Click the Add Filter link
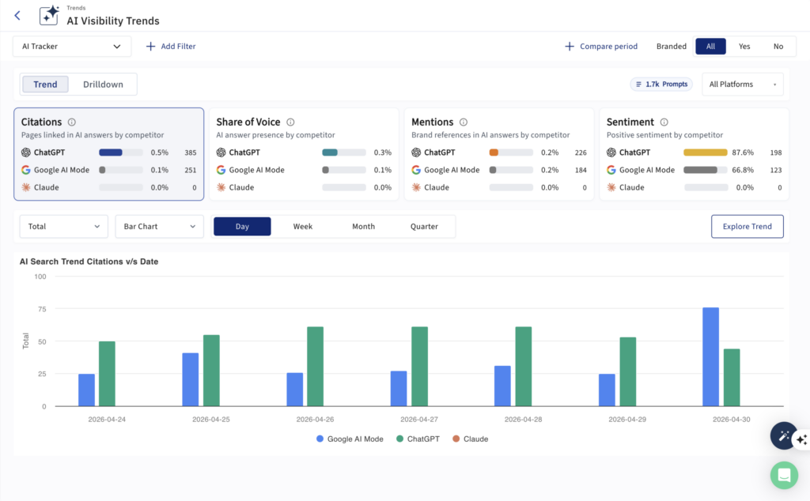The image size is (810, 501). [171, 47]
